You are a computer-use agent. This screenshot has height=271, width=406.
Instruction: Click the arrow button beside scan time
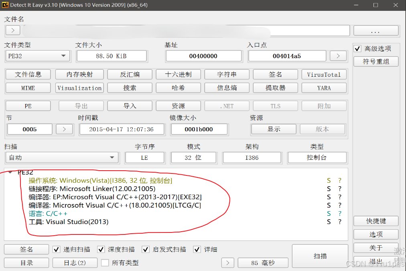tap(227, 263)
